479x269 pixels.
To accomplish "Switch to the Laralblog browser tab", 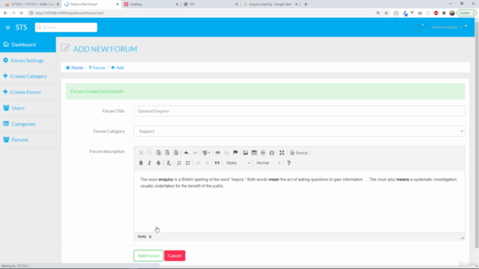I will 151,4.
